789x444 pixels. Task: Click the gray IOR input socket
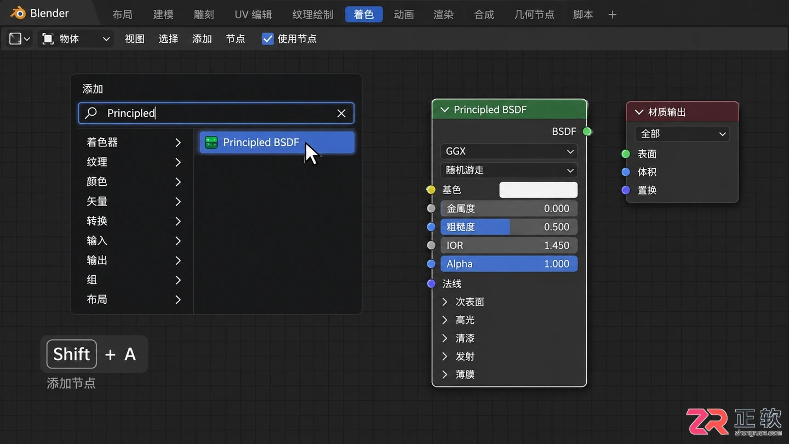pyautogui.click(x=431, y=246)
